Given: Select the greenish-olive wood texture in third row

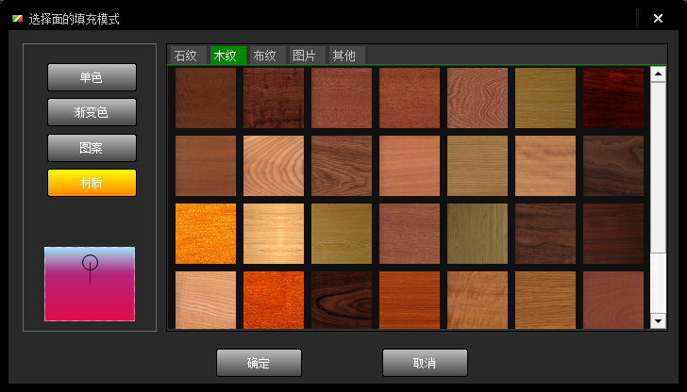Looking at the screenshot, I should (x=478, y=234).
